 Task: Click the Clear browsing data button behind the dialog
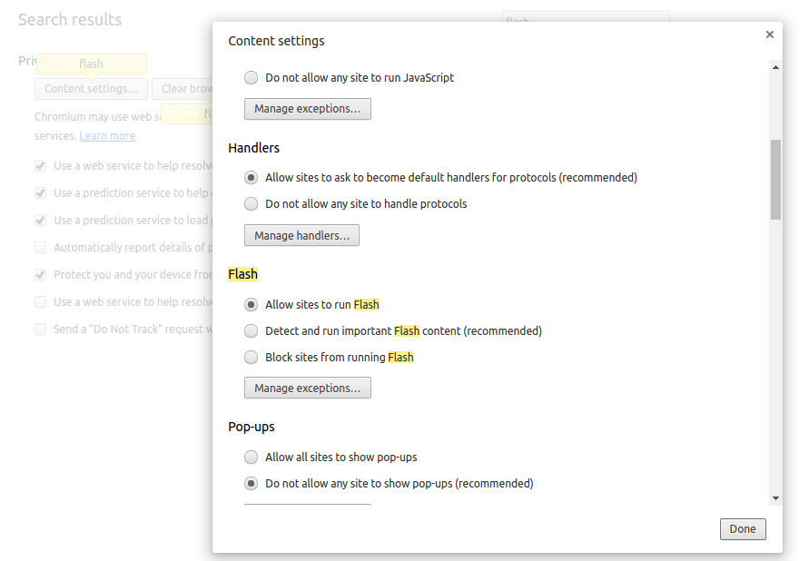coord(183,89)
